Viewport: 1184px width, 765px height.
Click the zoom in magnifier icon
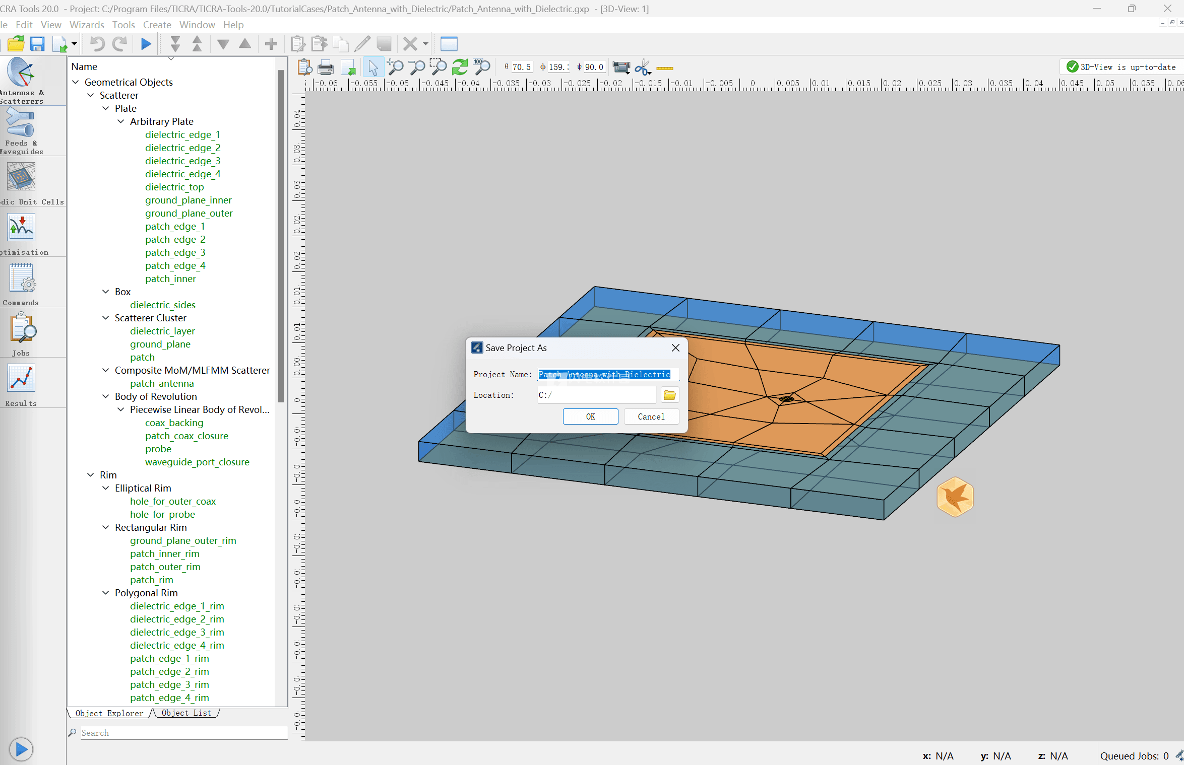tap(395, 67)
